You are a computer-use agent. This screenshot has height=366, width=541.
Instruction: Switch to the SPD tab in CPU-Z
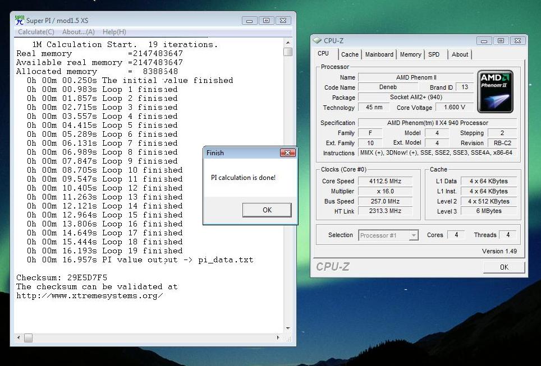[434, 54]
